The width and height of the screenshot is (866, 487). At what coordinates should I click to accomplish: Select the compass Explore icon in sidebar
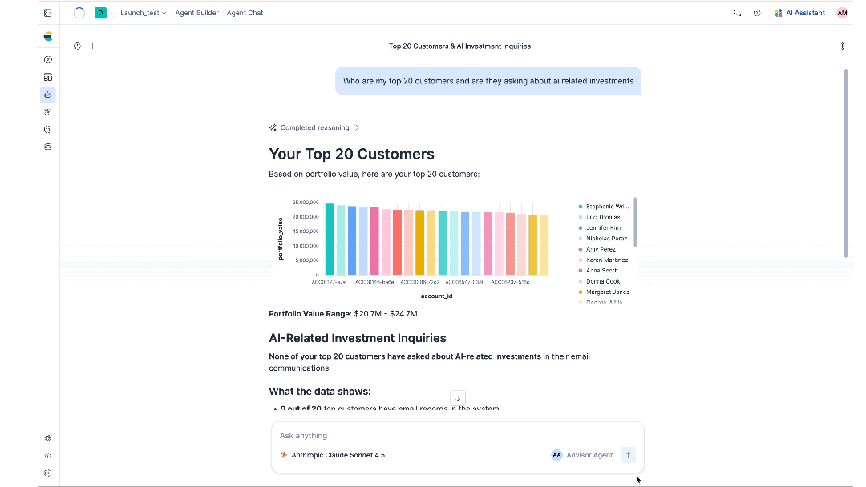[47, 59]
